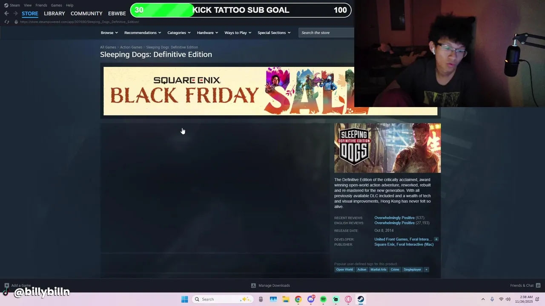Open the View menu
Image resolution: width=545 pixels, height=306 pixels.
click(28, 5)
